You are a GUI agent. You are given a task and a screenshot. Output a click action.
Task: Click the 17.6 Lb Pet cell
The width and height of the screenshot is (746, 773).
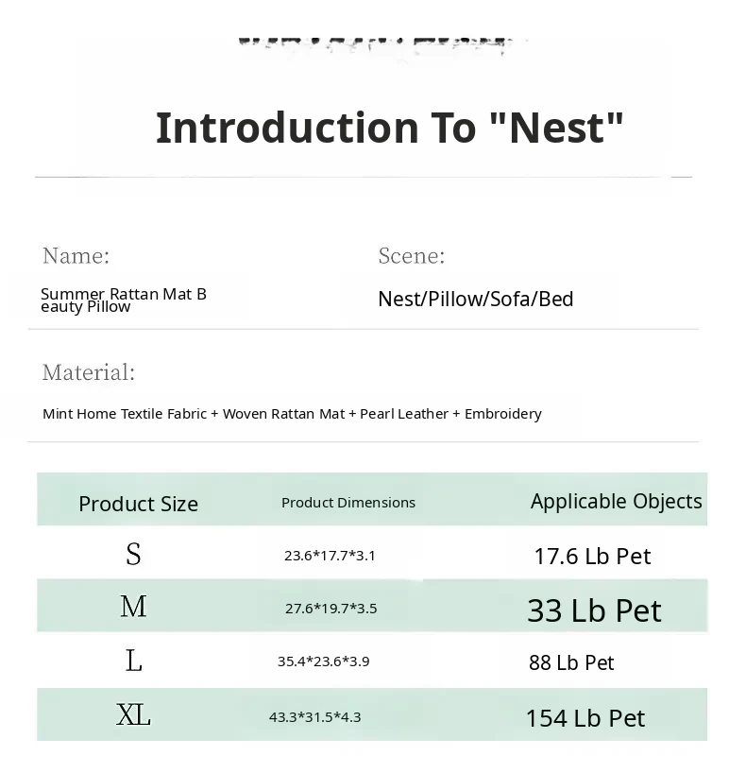[x=592, y=556]
